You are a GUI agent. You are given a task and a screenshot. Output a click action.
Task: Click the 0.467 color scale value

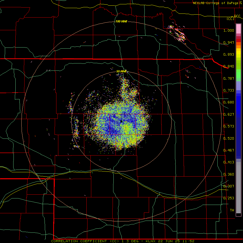(229, 150)
